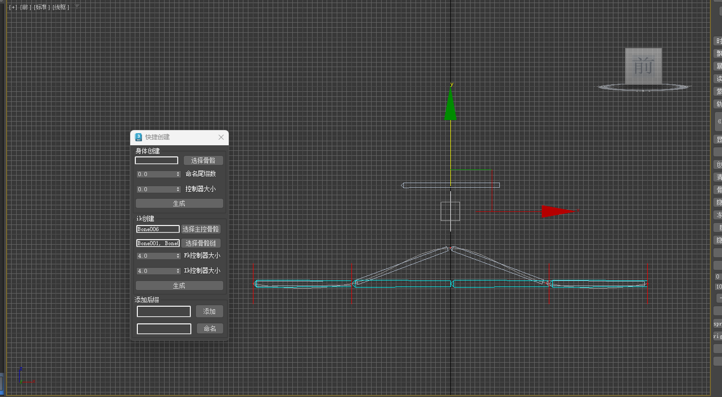The image size is (722, 397).
Task: Click the 添加 suffix button
Action: 210,311
